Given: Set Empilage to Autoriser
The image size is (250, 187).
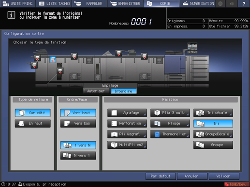Looking at the screenshot, I should click(x=96, y=91).
